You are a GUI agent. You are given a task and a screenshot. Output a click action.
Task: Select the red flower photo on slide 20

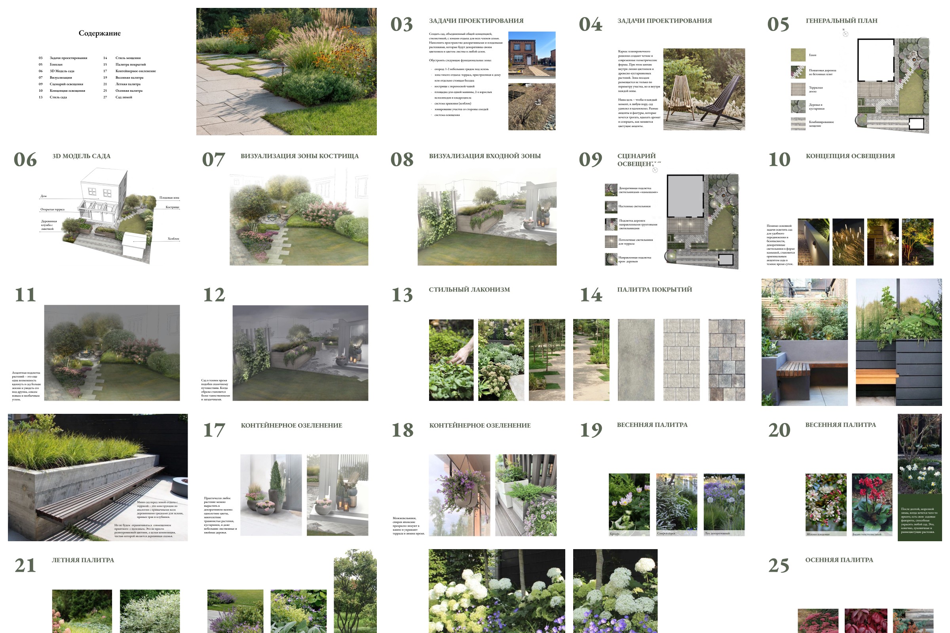tap(872, 502)
